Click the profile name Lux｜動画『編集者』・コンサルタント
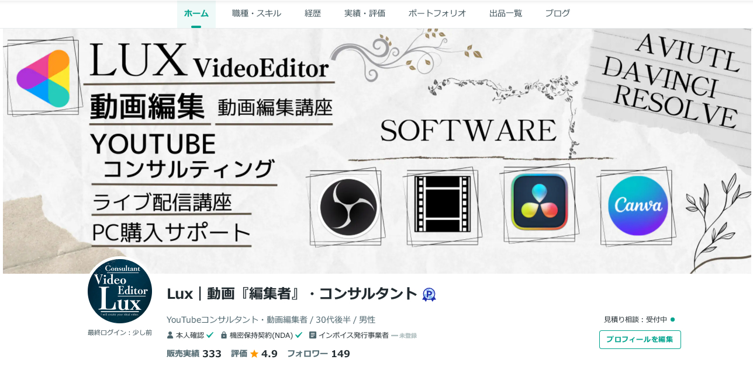The image size is (753, 370). (292, 294)
